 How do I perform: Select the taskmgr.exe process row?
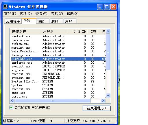pos(58,55)
